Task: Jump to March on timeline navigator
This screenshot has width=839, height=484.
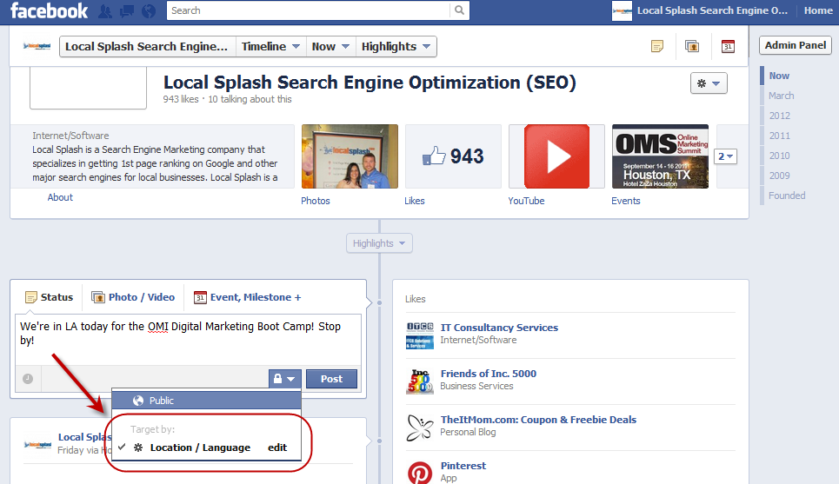Action: 782,96
